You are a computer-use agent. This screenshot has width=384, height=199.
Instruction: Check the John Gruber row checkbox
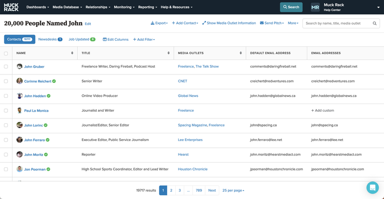(x=6, y=67)
